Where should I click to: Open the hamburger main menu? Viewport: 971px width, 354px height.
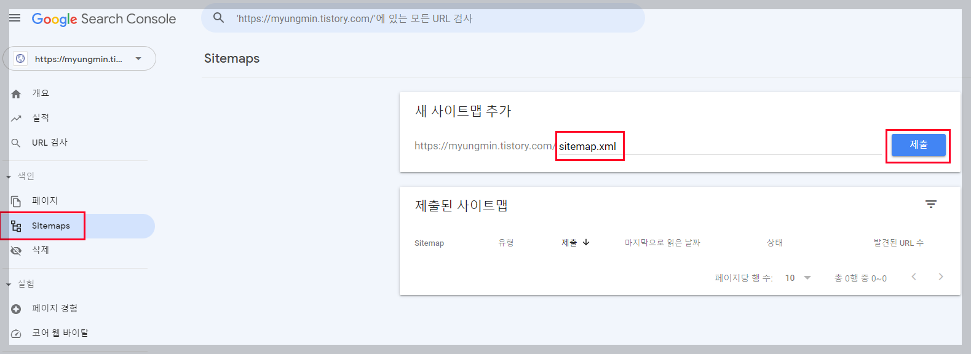point(15,18)
